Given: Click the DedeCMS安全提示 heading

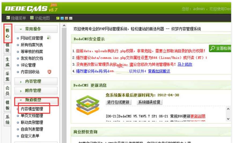Looking at the screenshot, I should pyautogui.click(x=89, y=39).
